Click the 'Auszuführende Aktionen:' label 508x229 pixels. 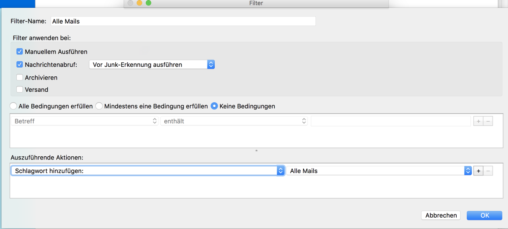click(x=47, y=157)
